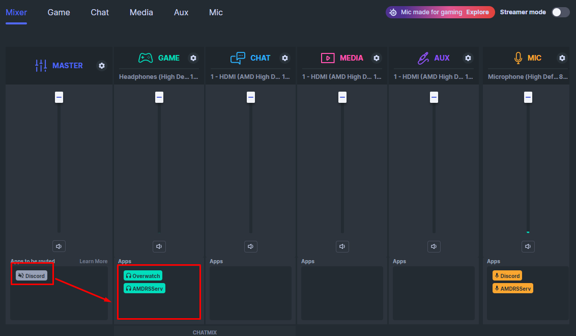This screenshot has width=576, height=336.
Task: Mute the Chat channel audio
Action: (250, 246)
